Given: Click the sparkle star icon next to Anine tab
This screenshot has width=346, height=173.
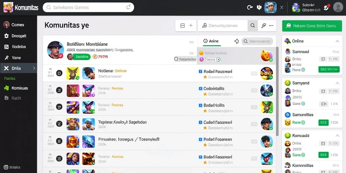Looking at the screenshot, I should 237,41.
